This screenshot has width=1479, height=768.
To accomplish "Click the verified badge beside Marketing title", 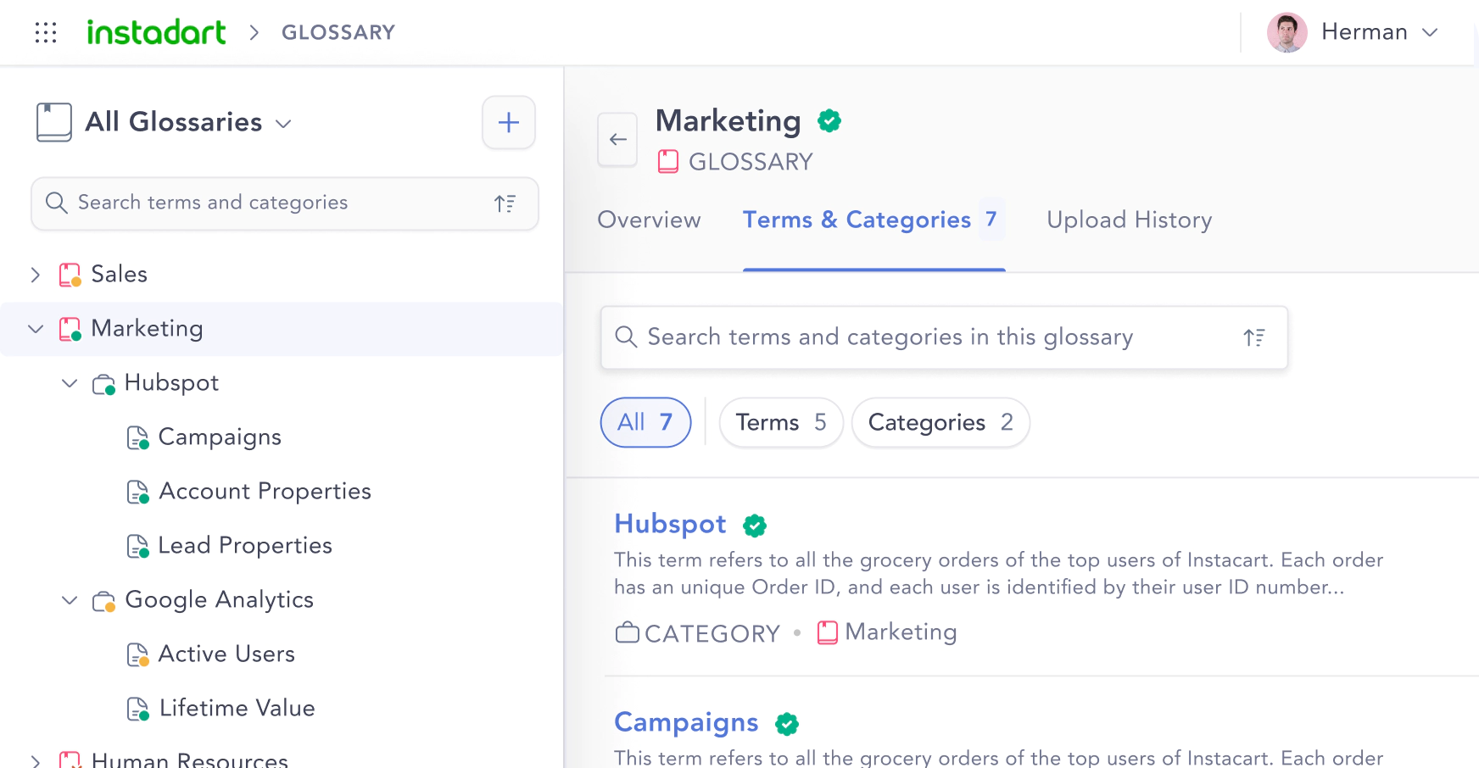I will (829, 121).
